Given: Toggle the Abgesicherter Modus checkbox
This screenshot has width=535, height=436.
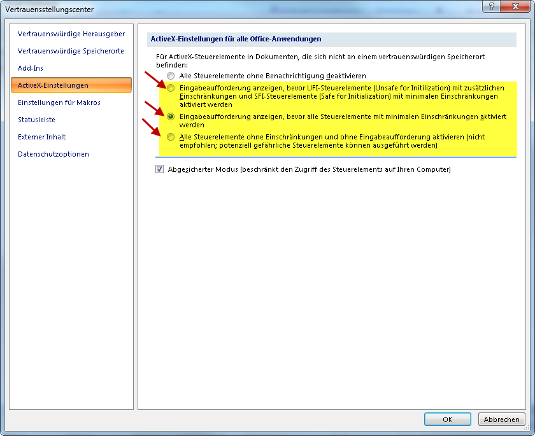Looking at the screenshot, I should (160, 170).
